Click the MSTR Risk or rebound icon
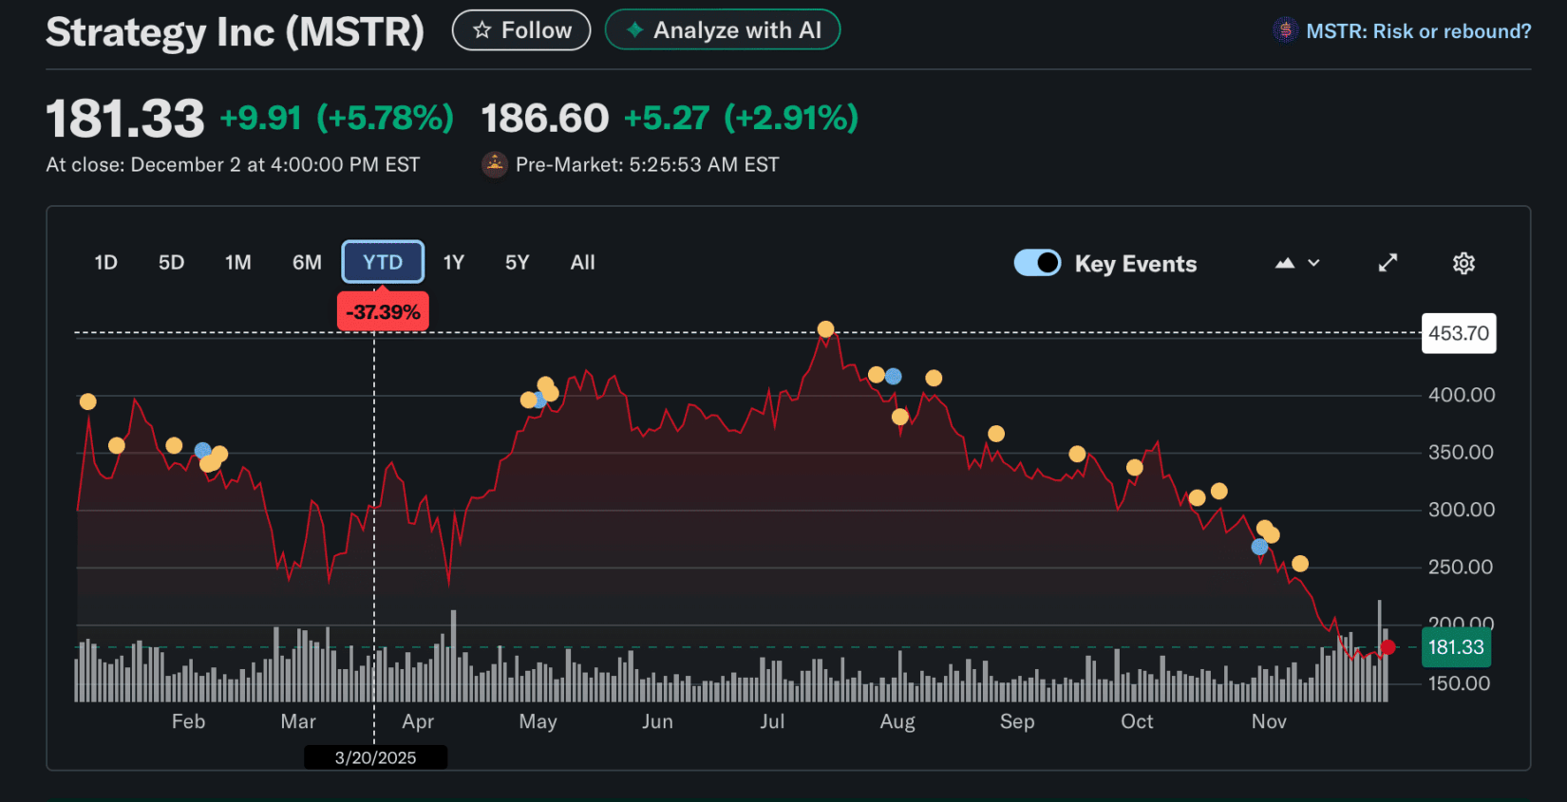The height and width of the screenshot is (802, 1567). click(1285, 30)
